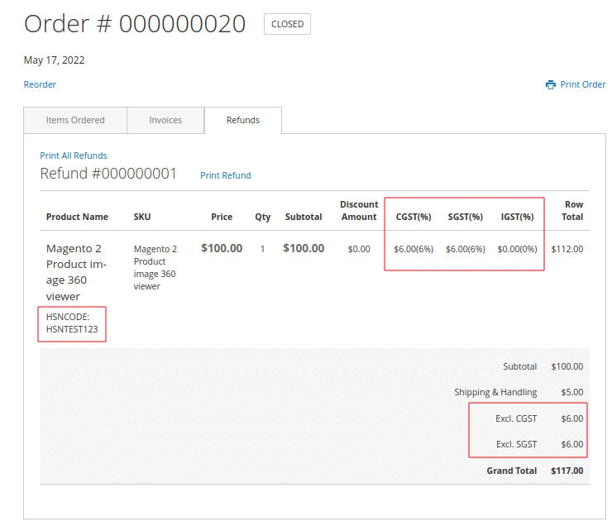Click the $100.00 price cell
612x526 pixels.
pyautogui.click(x=222, y=248)
